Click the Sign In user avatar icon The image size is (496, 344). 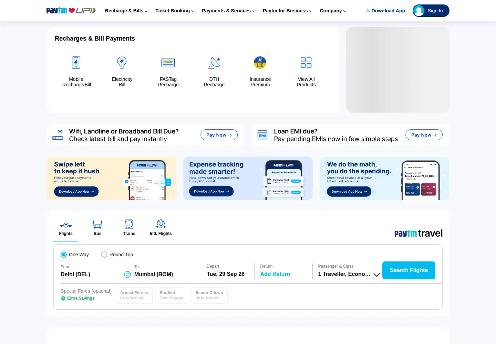coord(419,11)
